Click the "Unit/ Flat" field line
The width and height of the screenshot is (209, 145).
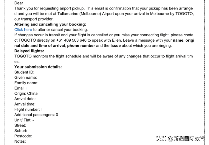(24, 120)
